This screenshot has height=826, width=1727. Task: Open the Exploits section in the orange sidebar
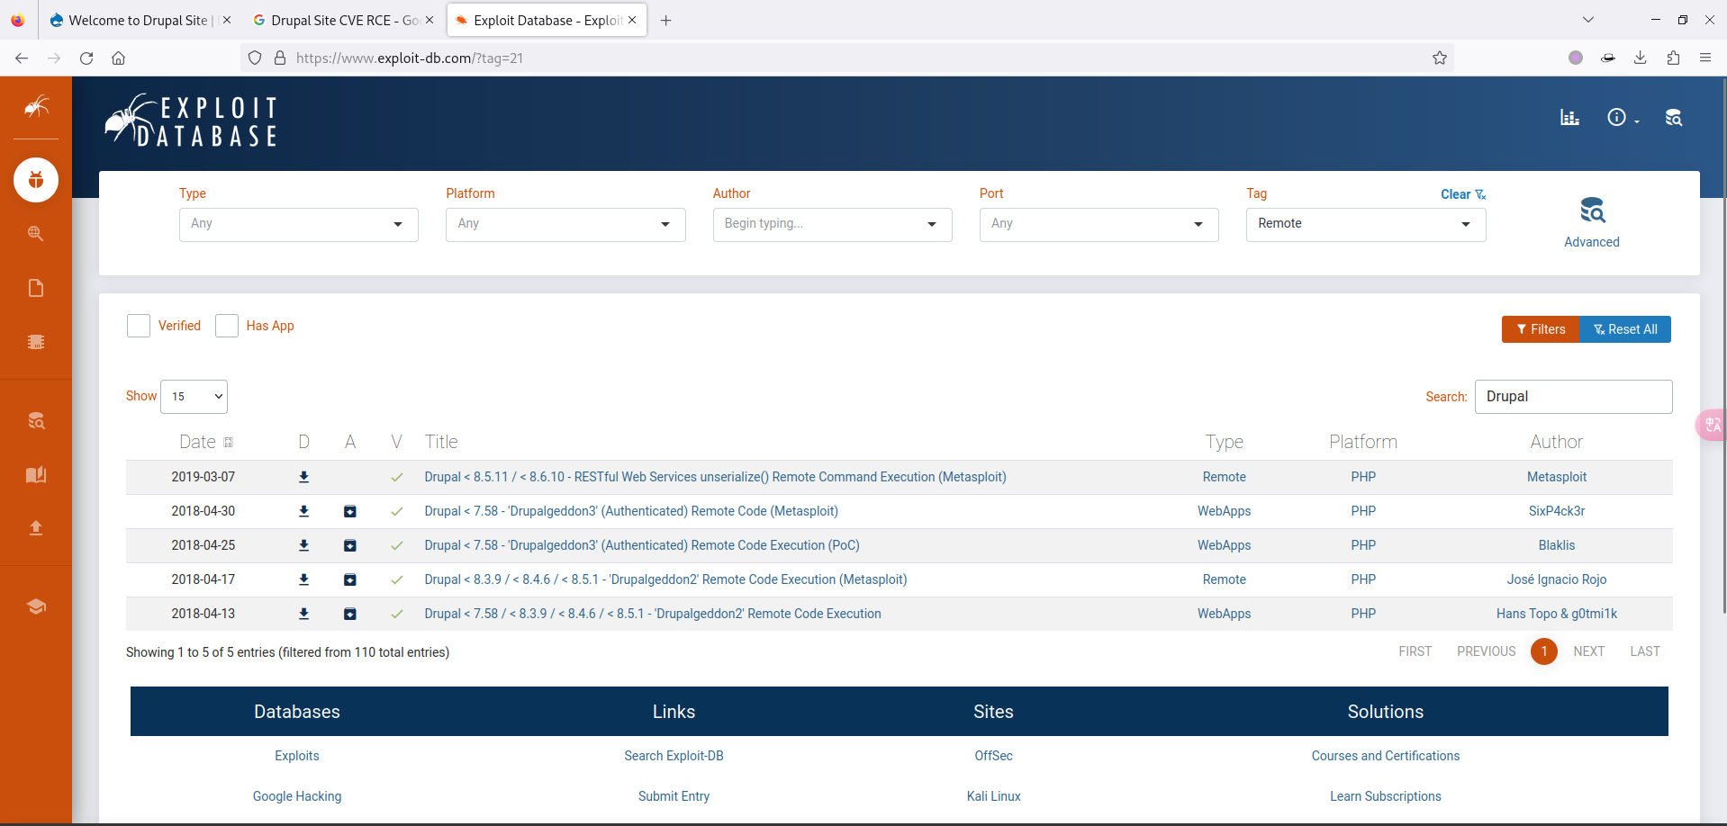click(36, 180)
